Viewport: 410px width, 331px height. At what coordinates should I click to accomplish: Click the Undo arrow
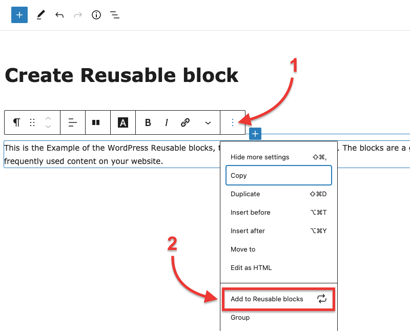pyautogui.click(x=59, y=15)
